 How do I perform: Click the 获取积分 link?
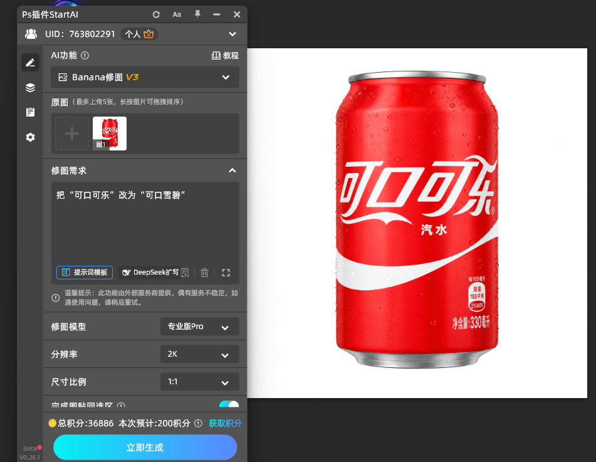tap(225, 423)
